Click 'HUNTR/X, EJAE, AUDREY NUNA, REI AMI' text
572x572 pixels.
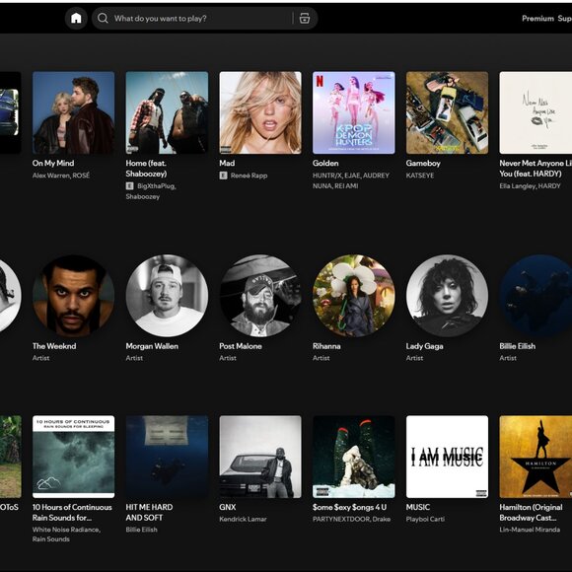tap(351, 180)
